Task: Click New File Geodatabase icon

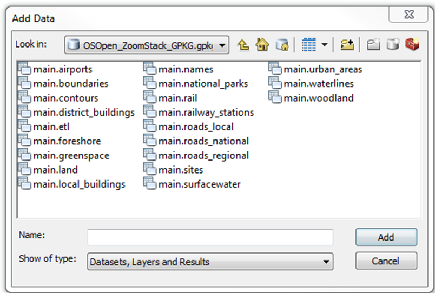Action: [x=393, y=44]
